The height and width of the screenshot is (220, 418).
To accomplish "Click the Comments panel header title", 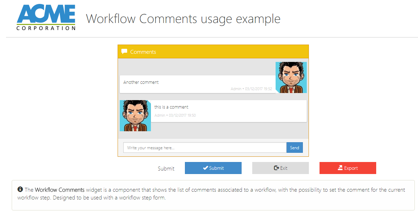I will [x=143, y=52].
